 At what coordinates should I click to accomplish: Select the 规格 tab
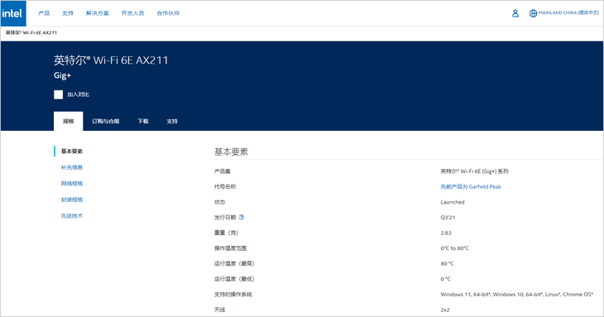68,121
